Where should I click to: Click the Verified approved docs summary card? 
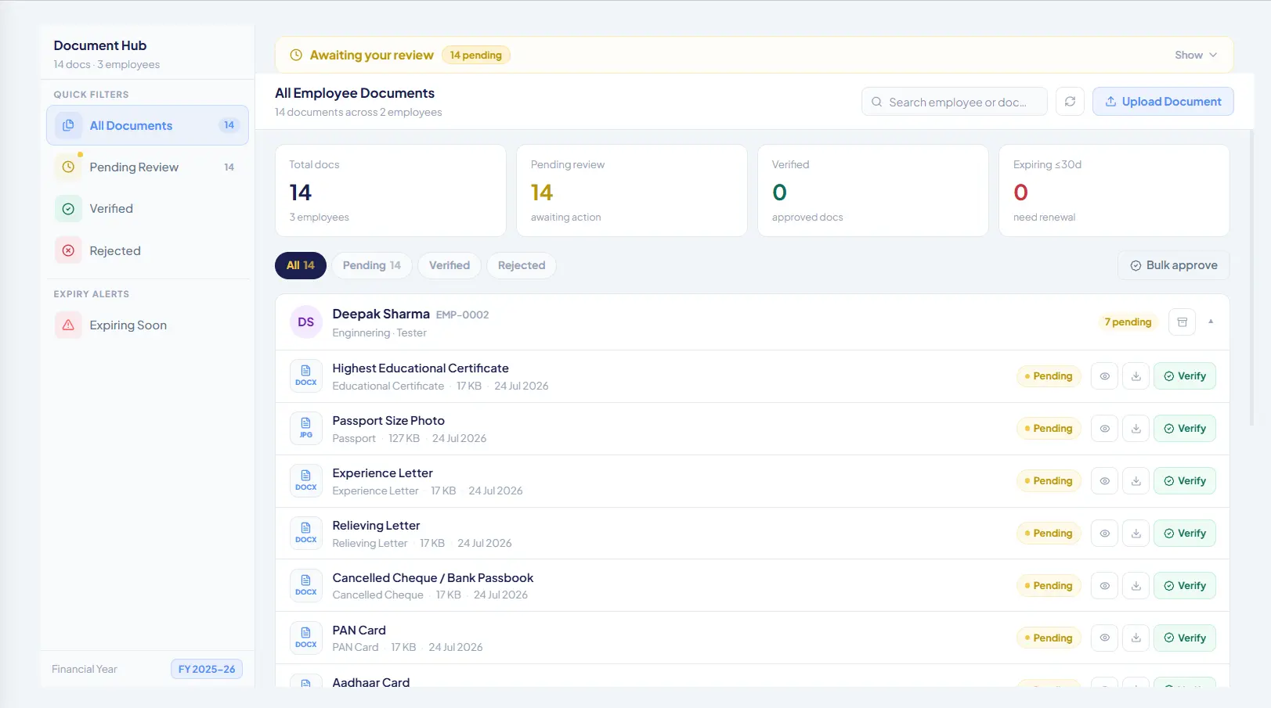tap(873, 191)
